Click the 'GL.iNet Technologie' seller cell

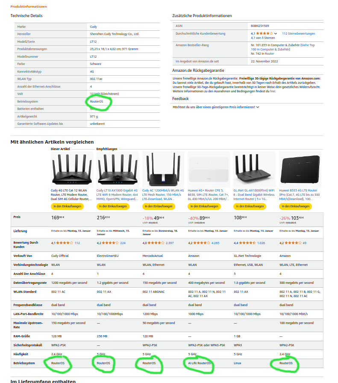247,256
